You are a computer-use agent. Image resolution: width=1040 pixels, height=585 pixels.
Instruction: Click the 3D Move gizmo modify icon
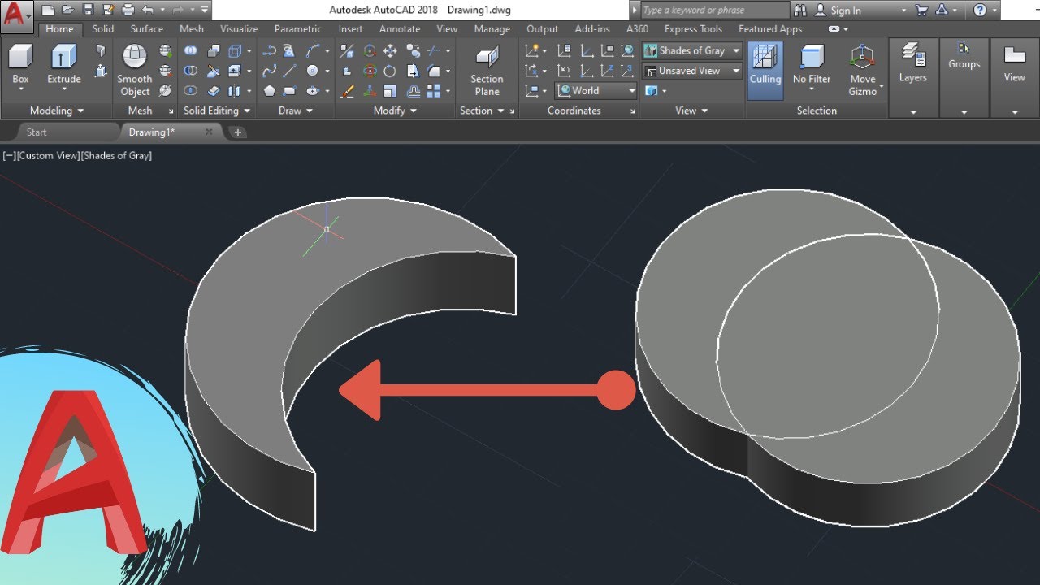coord(370,50)
